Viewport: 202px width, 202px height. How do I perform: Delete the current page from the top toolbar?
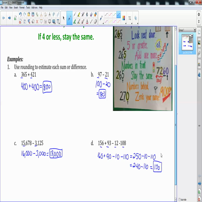click(x=20, y=21)
